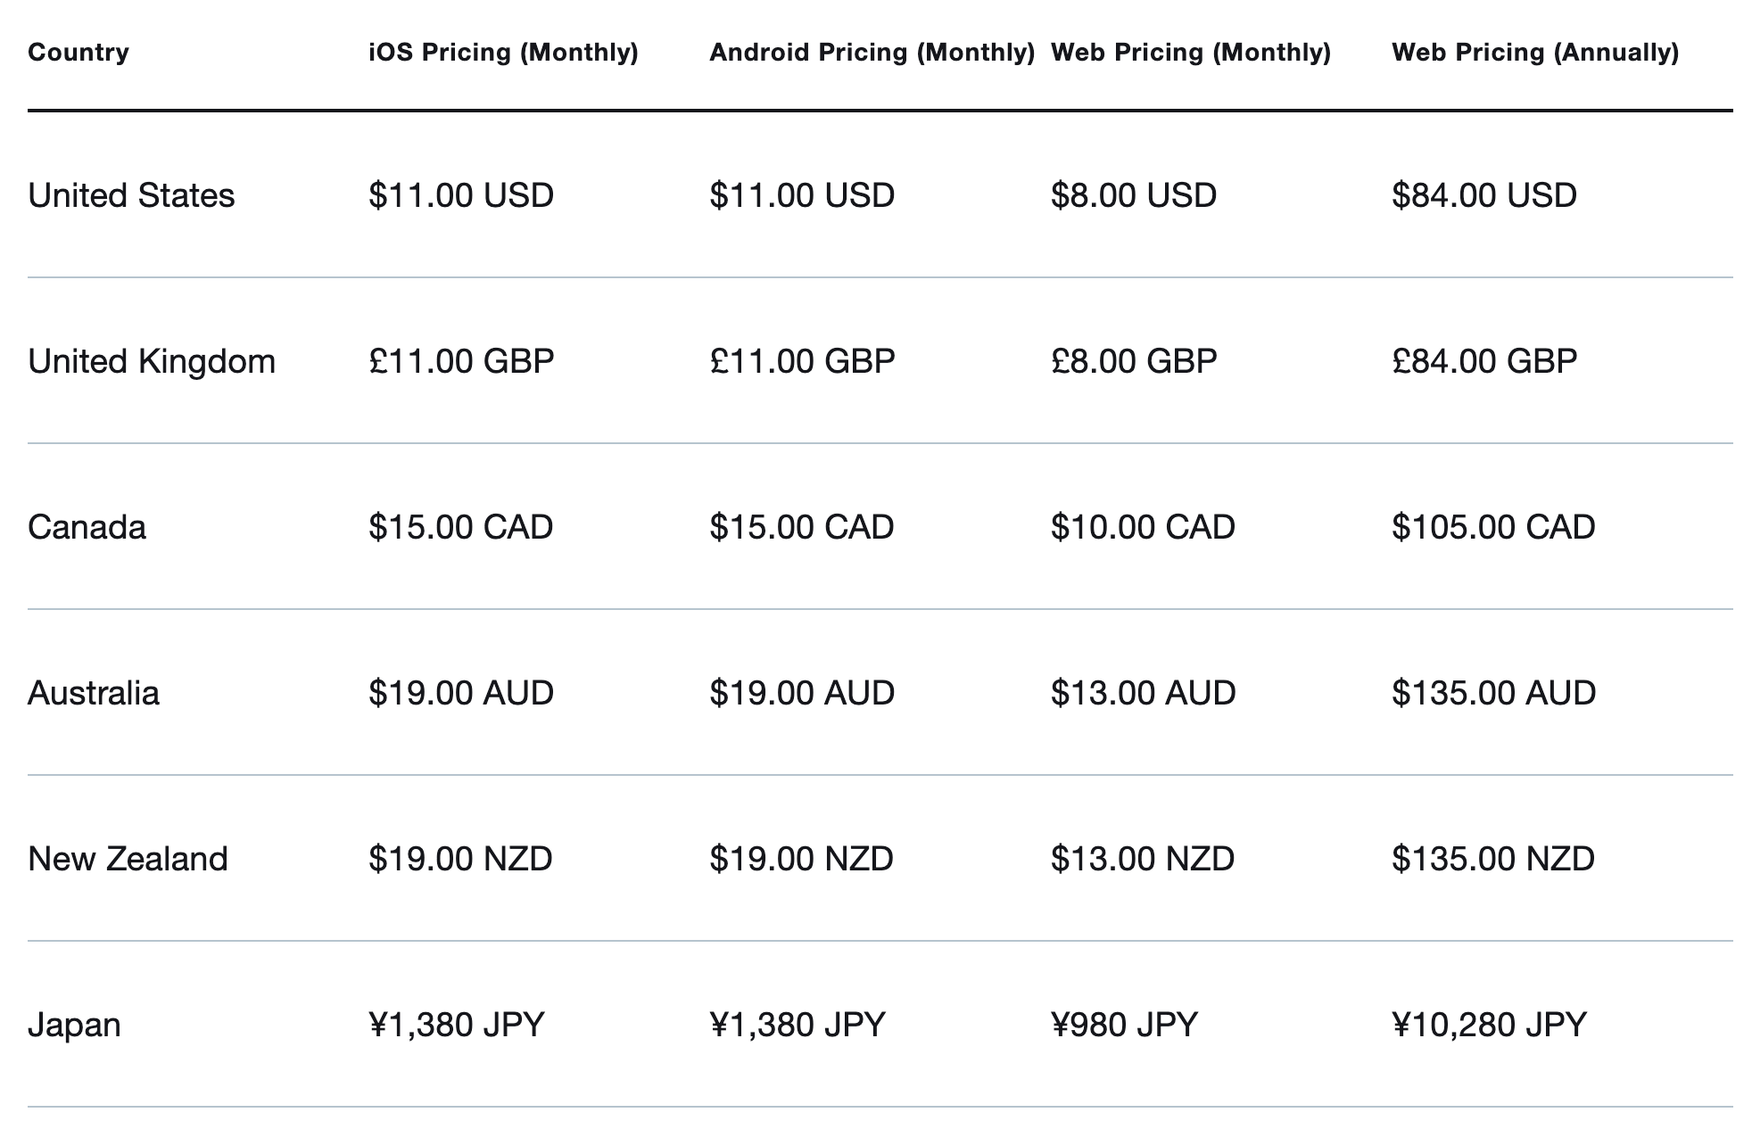This screenshot has width=1752, height=1129.
Task: Click the iOS Pricing (Monthly) header
Action: tap(503, 53)
